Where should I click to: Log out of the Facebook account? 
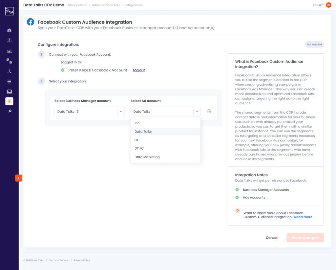pyautogui.click(x=139, y=70)
